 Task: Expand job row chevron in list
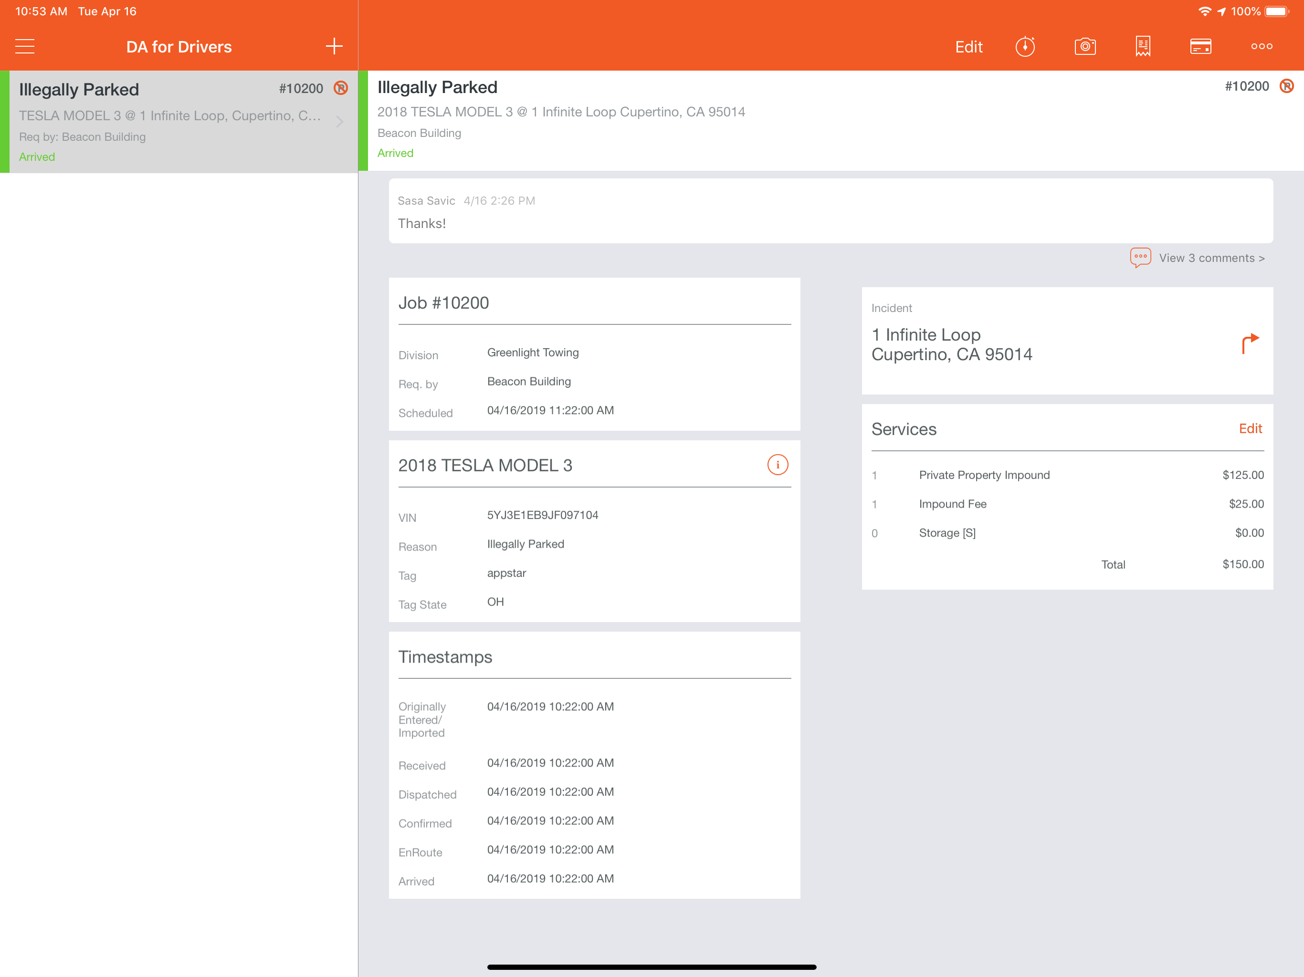coord(339,121)
